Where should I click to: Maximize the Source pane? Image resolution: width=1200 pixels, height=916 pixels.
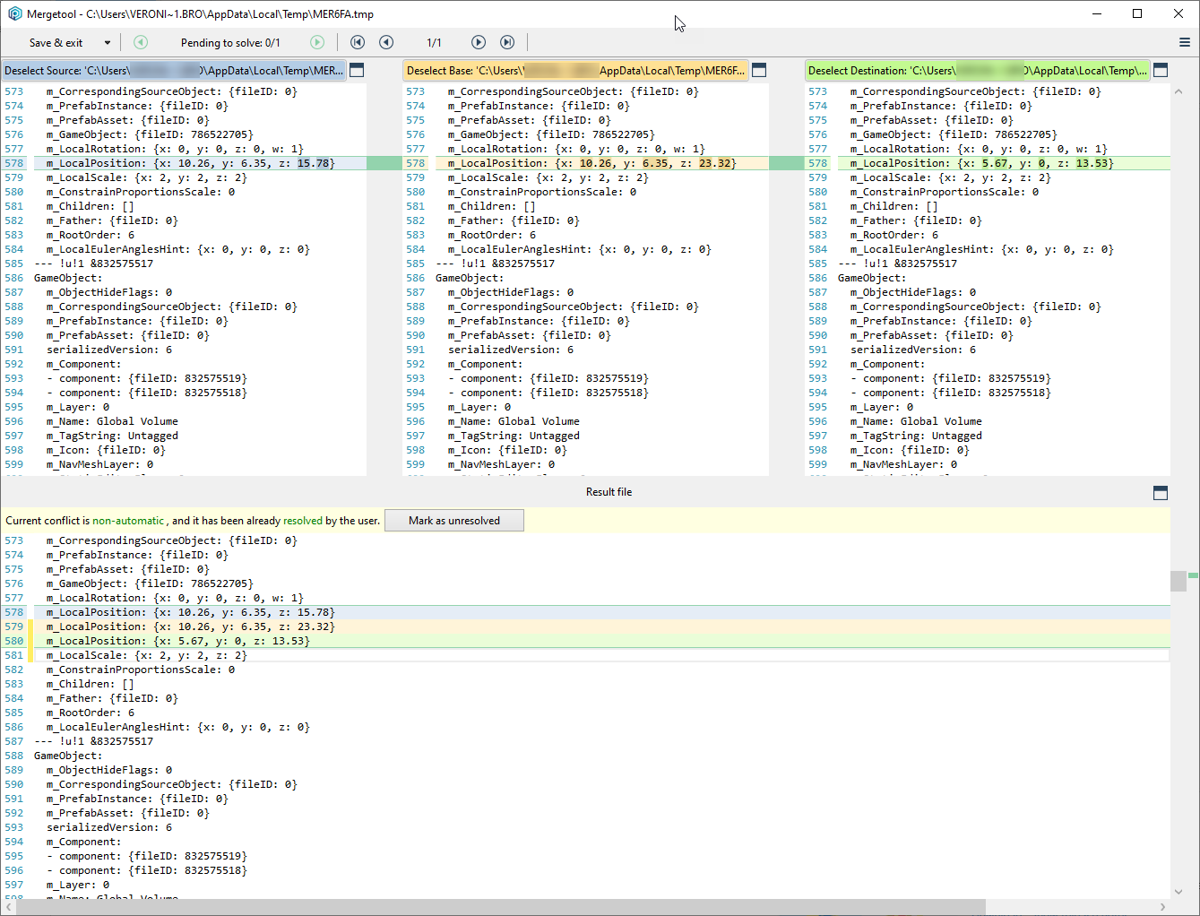[357, 70]
